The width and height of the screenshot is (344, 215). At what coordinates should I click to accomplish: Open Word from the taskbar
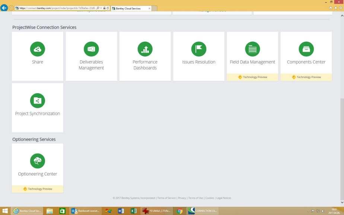121,211
